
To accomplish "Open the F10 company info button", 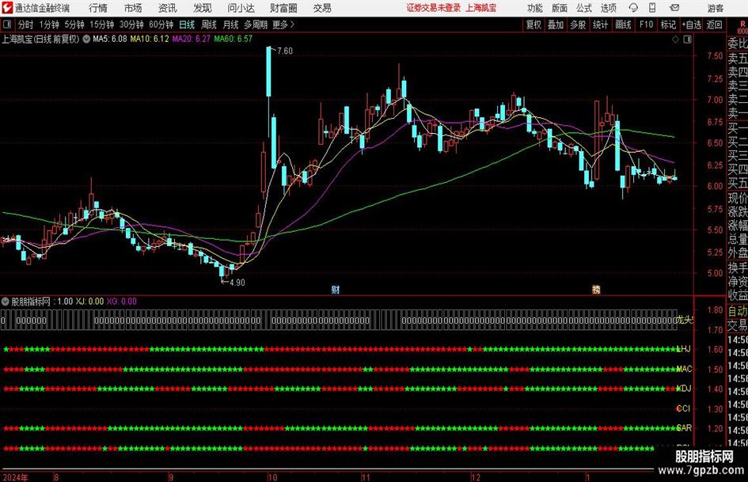I will pyautogui.click(x=646, y=25).
